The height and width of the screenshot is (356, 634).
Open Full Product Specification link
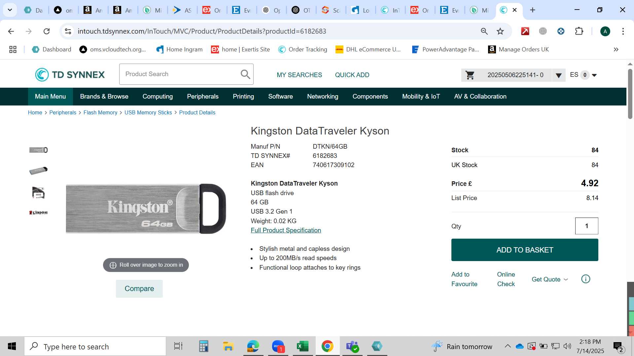point(286,230)
